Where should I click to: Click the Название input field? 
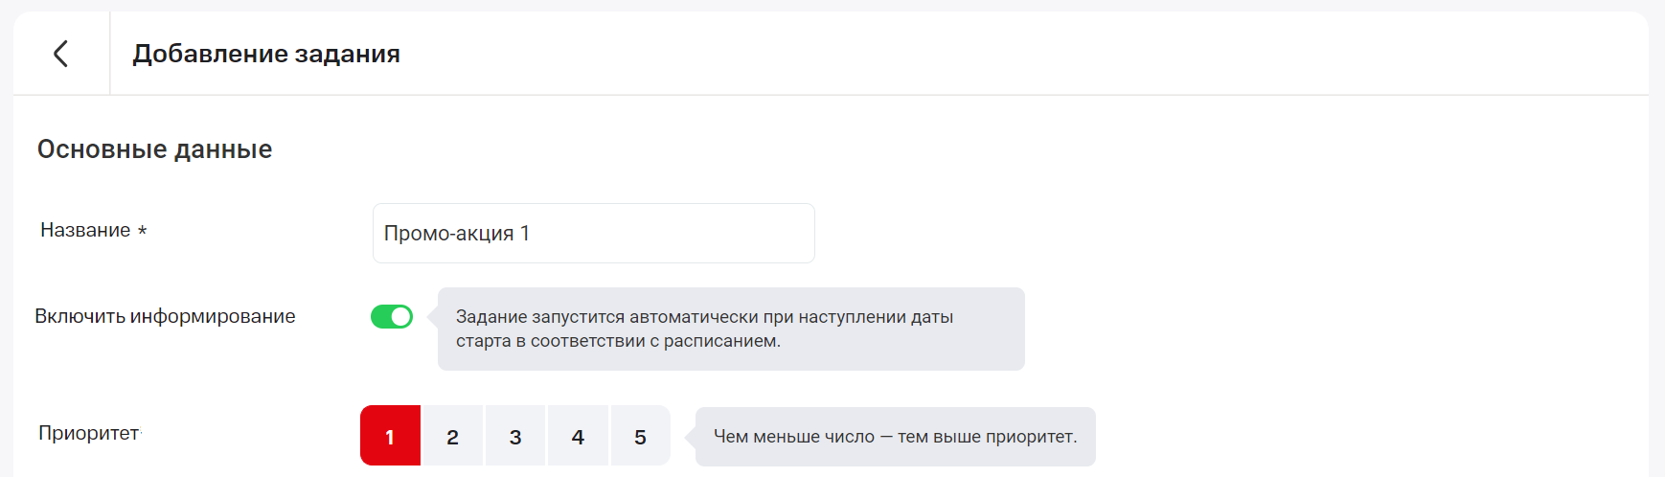click(671, 233)
